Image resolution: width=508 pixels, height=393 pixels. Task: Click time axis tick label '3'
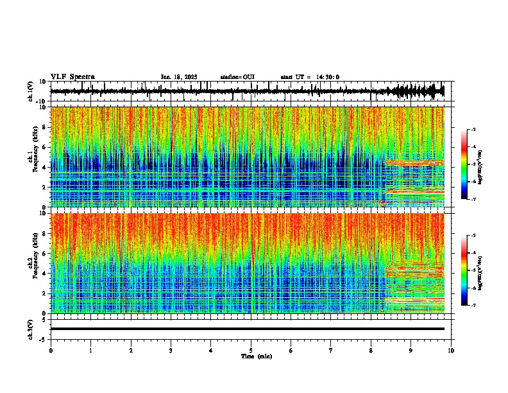point(171,351)
